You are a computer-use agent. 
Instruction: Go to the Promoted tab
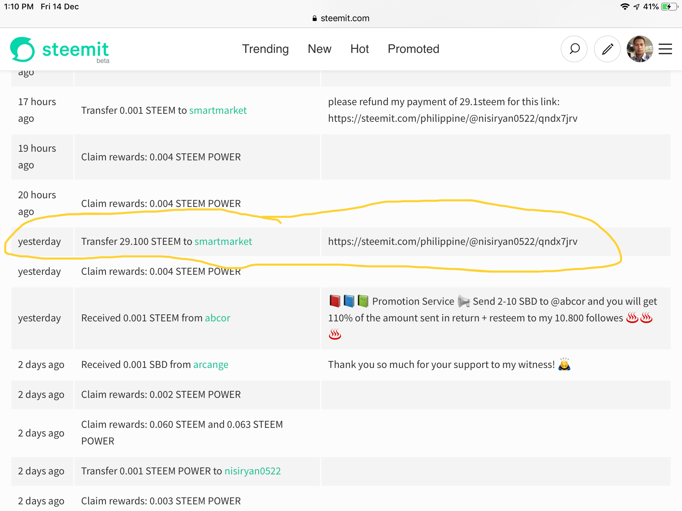413,49
